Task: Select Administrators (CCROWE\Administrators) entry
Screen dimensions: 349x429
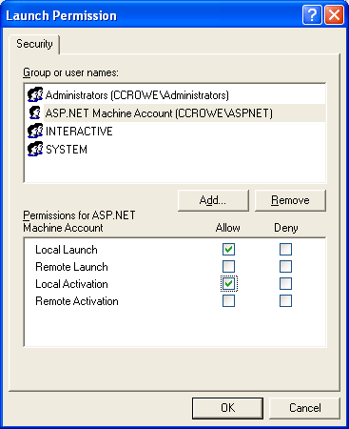Action: [137, 95]
